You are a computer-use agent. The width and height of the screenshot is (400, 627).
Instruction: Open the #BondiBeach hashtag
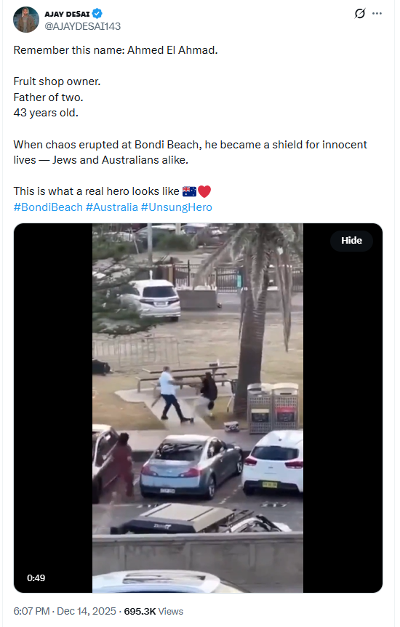[x=48, y=207]
